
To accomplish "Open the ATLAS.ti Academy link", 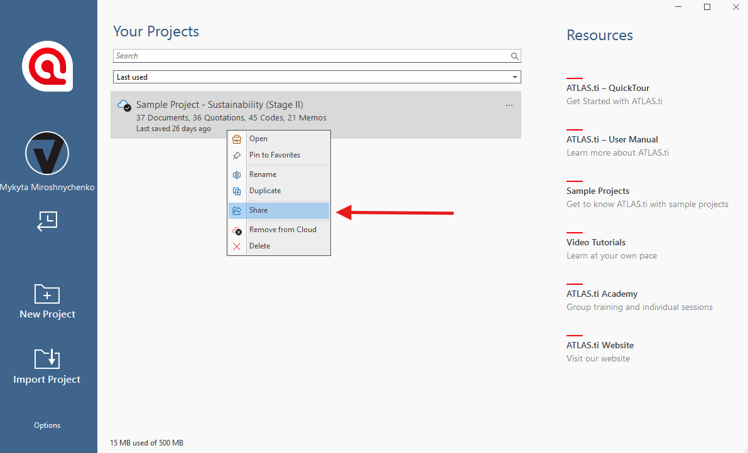I will click(602, 294).
